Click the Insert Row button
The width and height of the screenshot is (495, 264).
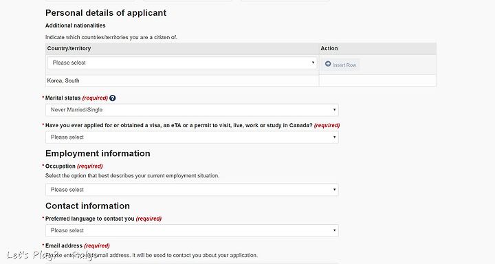[x=340, y=65]
